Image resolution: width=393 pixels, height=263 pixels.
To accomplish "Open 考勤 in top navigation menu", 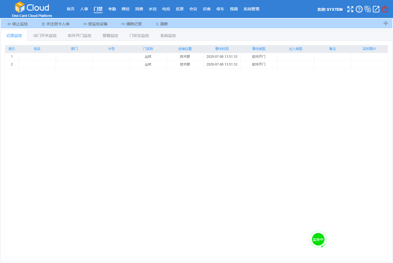I will point(112,9).
